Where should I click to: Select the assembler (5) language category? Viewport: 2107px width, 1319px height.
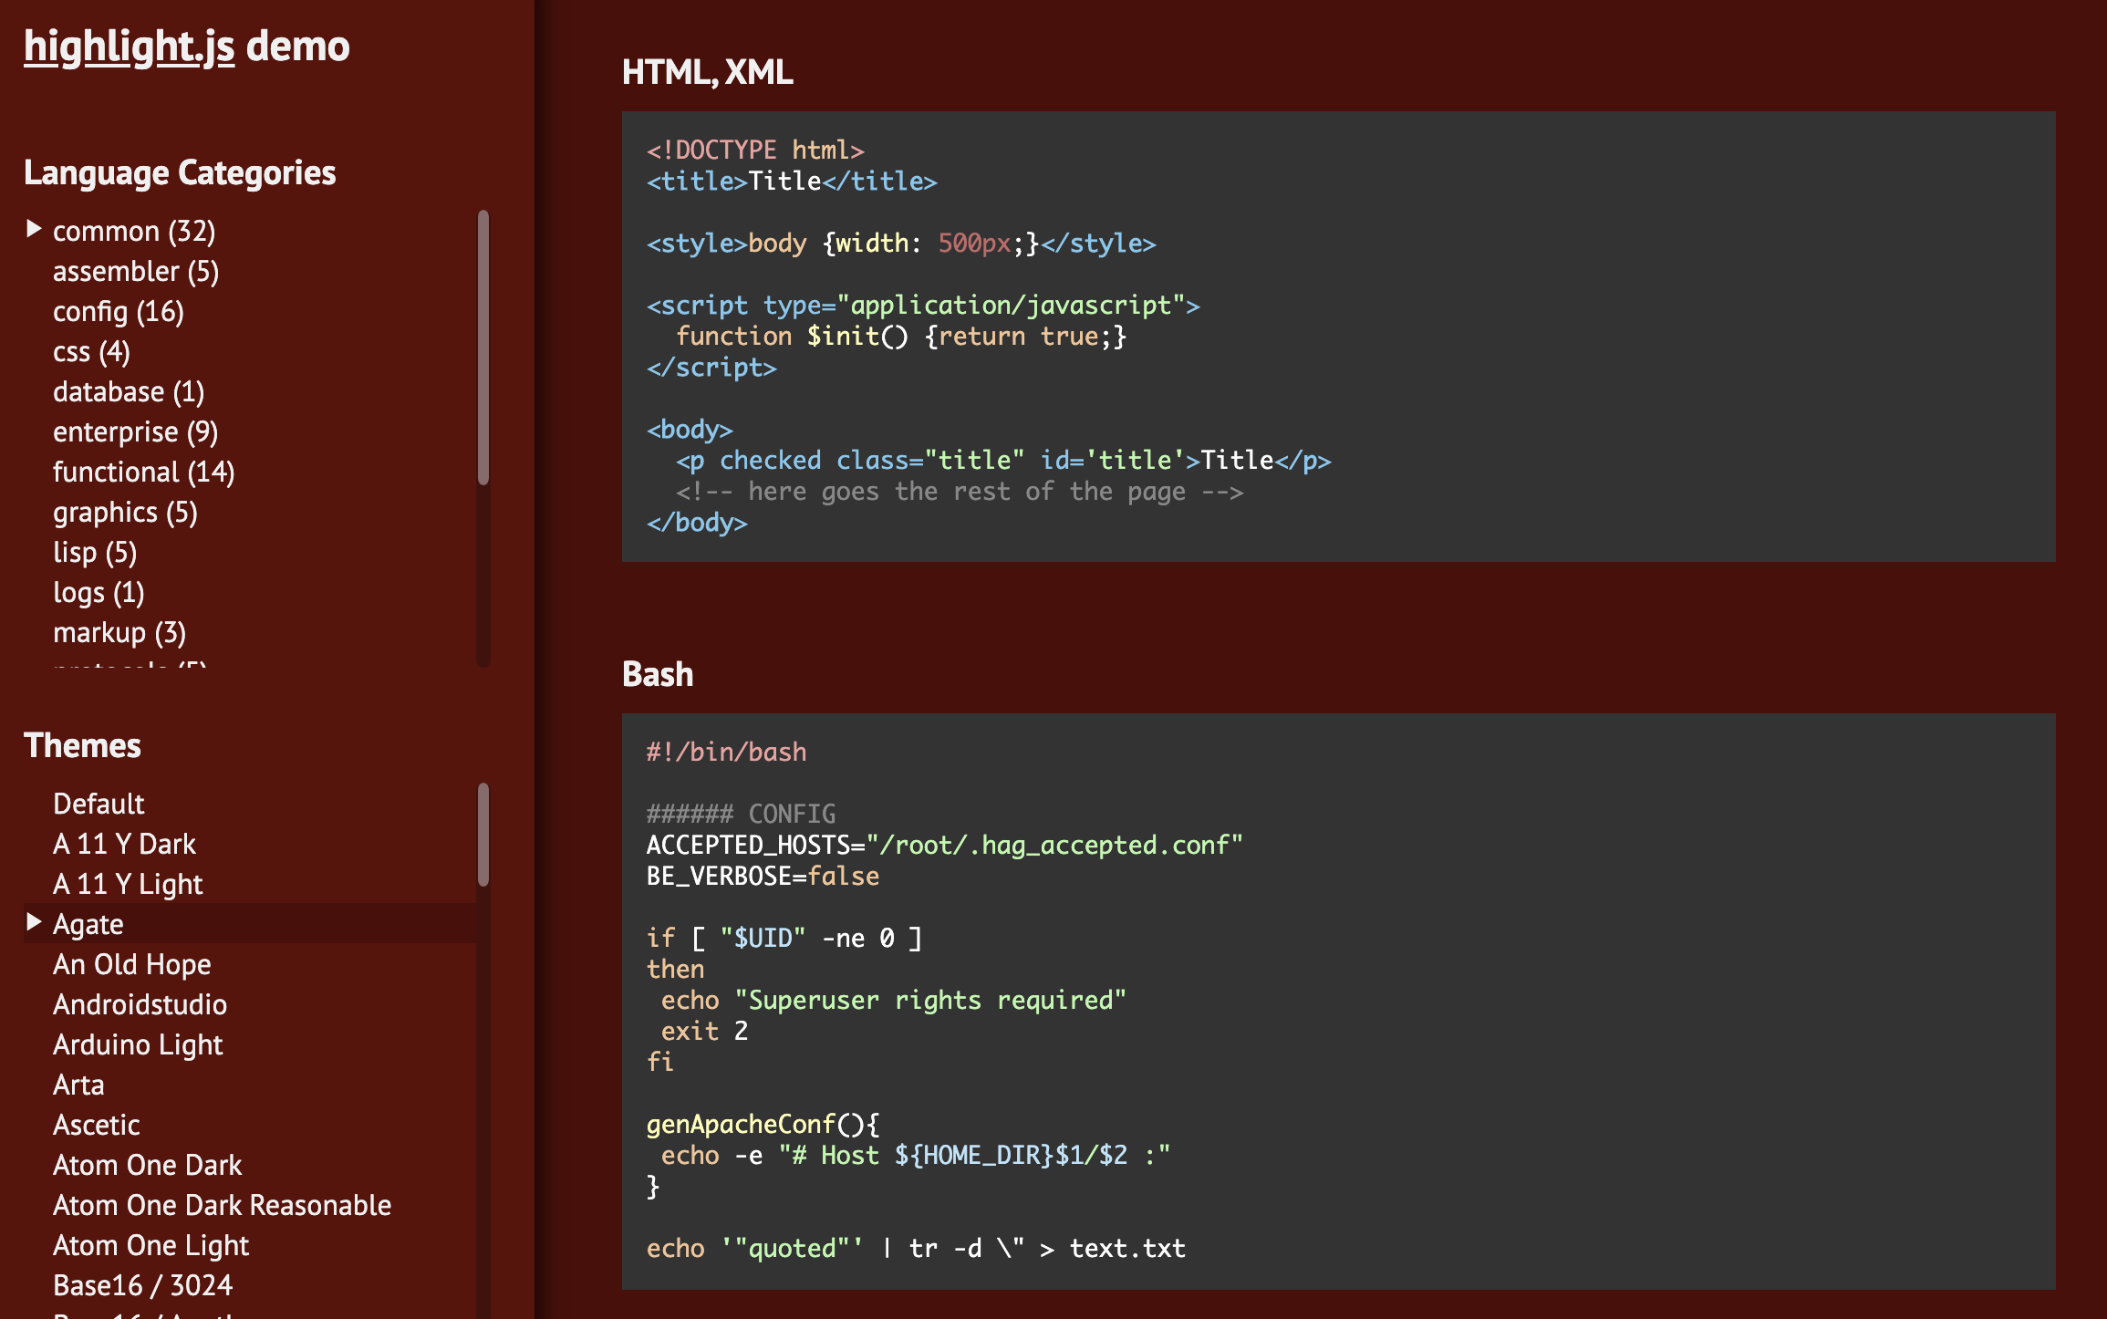click(135, 272)
